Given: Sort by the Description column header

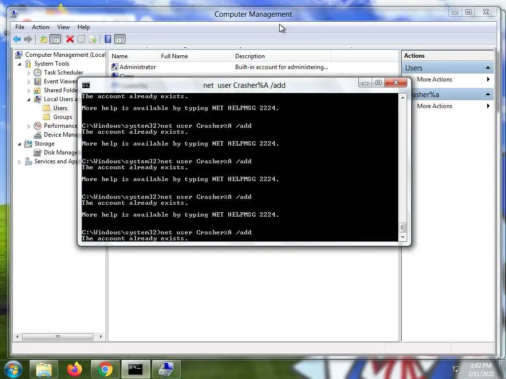Looking at the screenshot, I should click(281, 56).
